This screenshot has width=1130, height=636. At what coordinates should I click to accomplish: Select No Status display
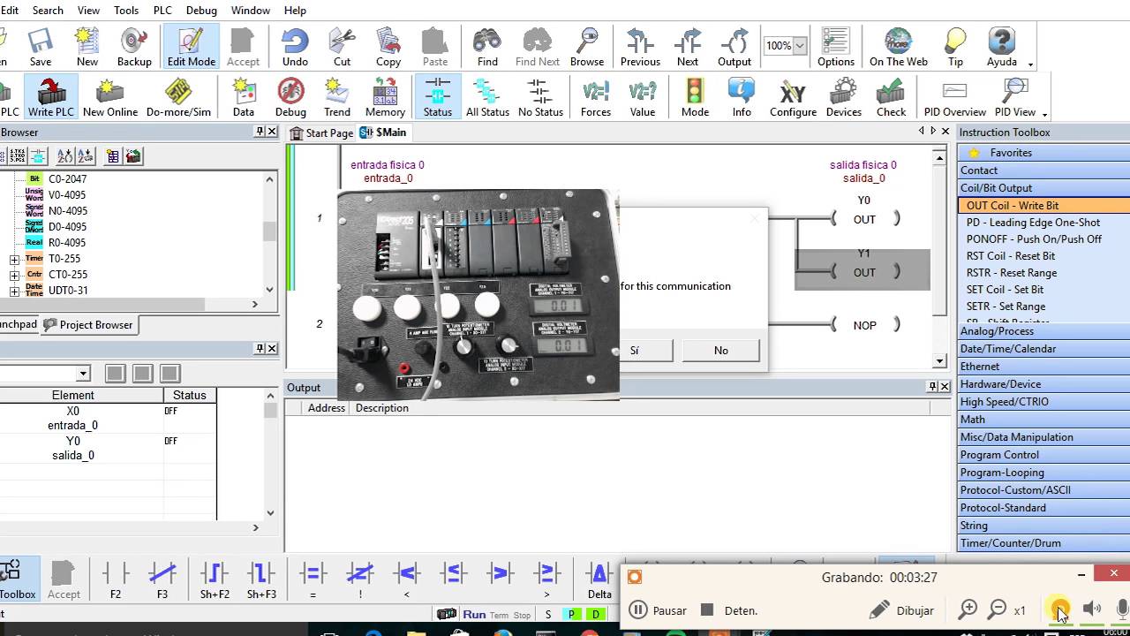coord(540,97)
